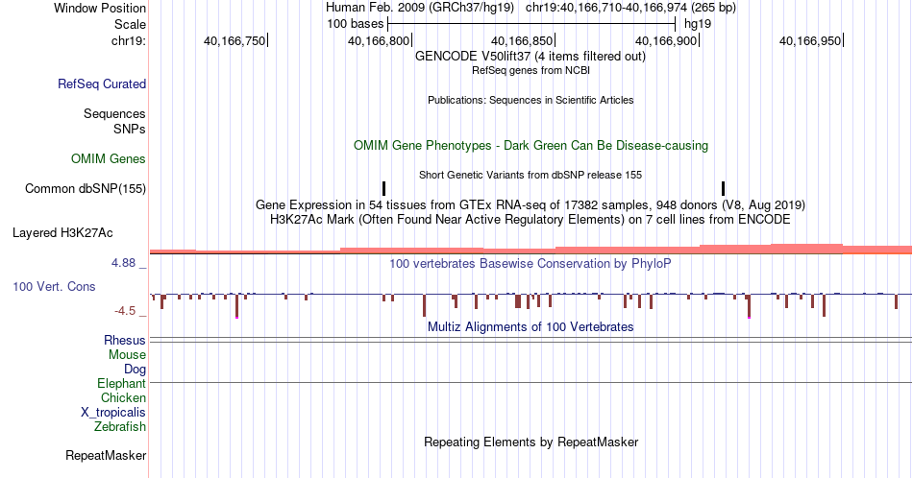
Task: Select the -4.5 PhyloP lower scale value
Action: [125, 311]
